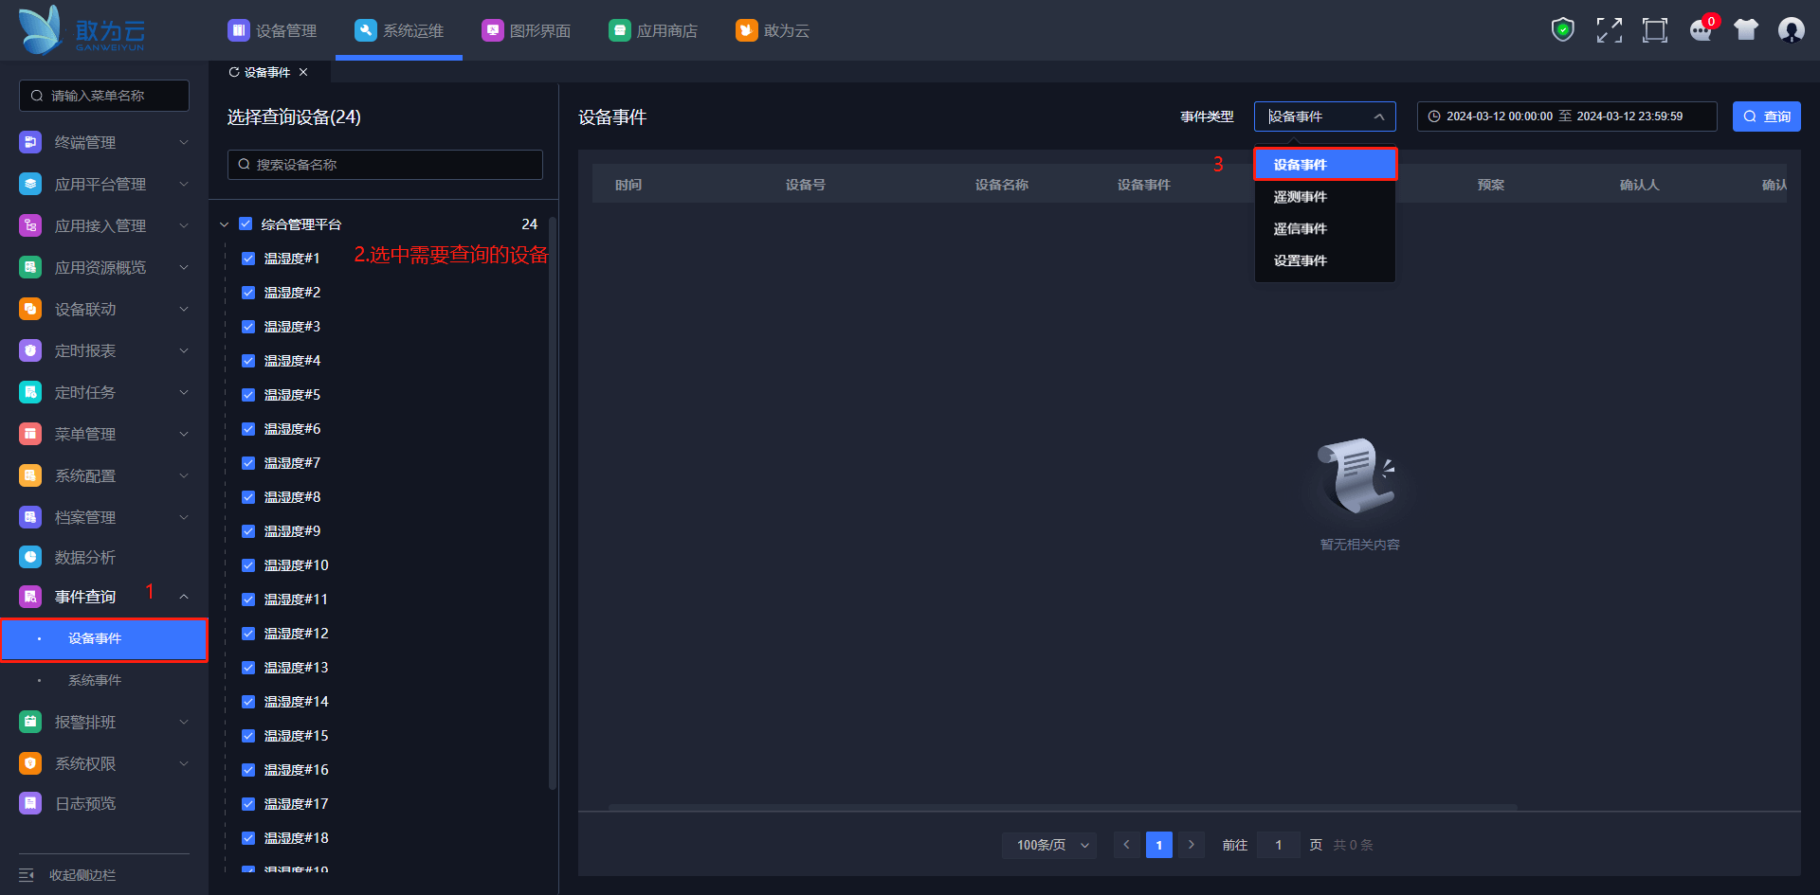
Task: Click the 敢为云 butterfly logo
Action: click(x=42, y=30)
